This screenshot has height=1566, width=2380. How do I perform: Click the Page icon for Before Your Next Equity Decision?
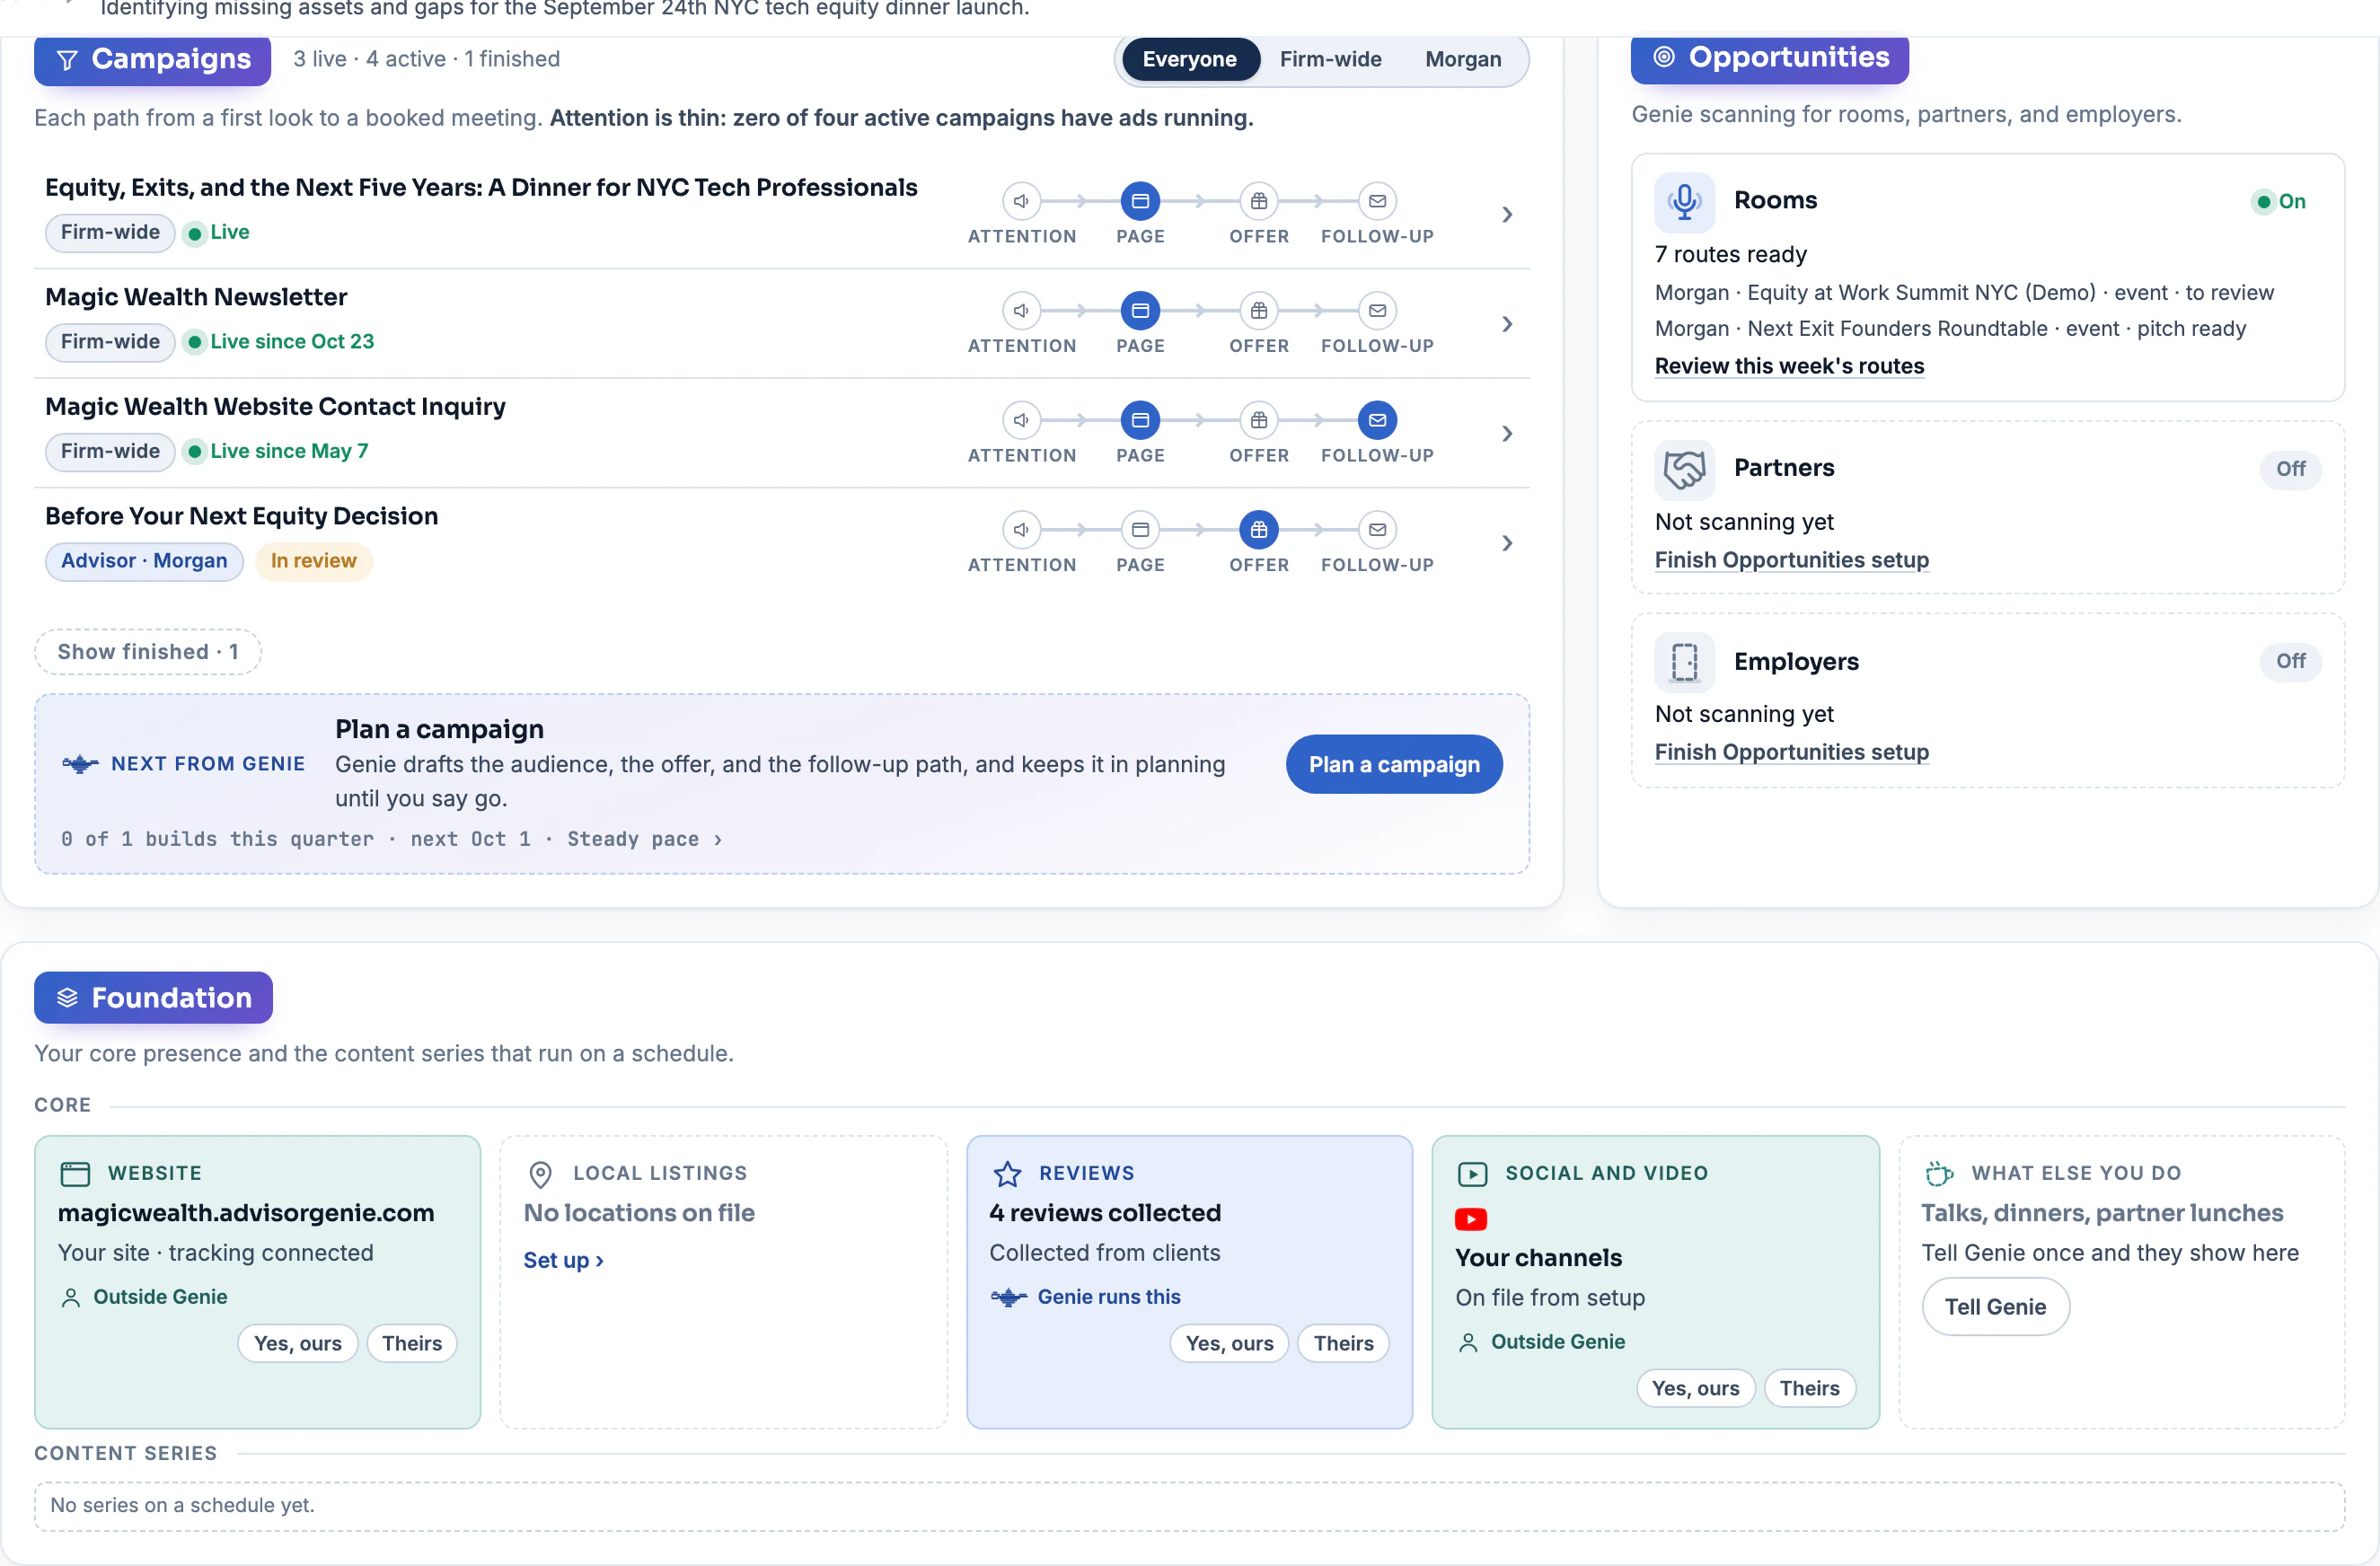coord(1140,530)
